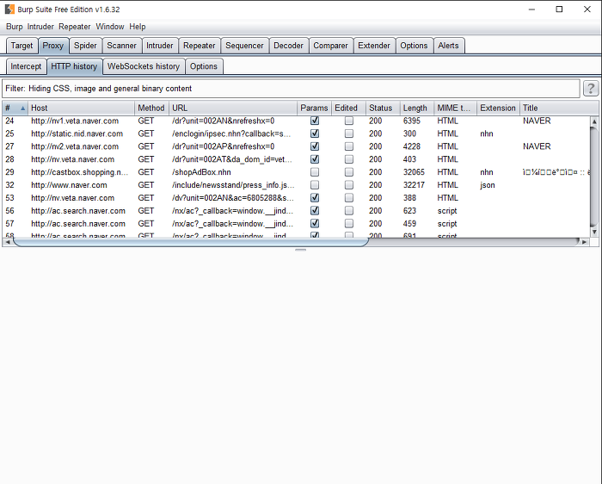This screenshot has height=484, width=602.
Task: Click the vertical scrollbar thumb of history table
Action: click(x=594, y=176)
